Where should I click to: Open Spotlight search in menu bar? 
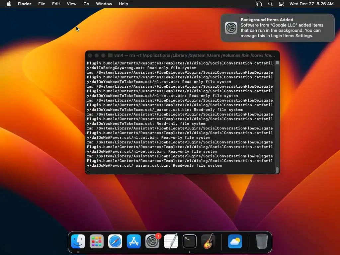(270, 4)
